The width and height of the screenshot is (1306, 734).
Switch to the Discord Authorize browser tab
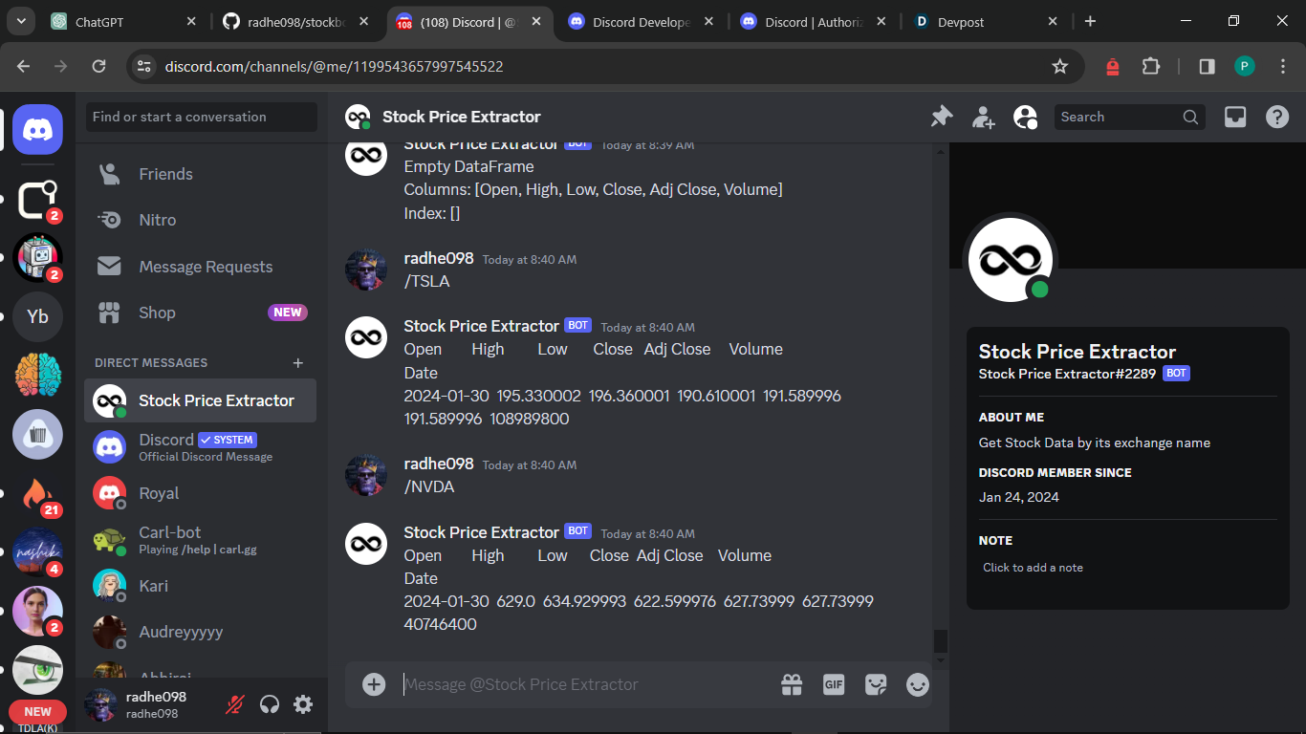[x=813, y=21]
